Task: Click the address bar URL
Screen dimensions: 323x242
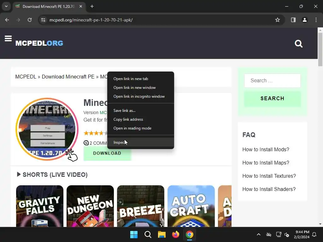Action: (91, 20)
